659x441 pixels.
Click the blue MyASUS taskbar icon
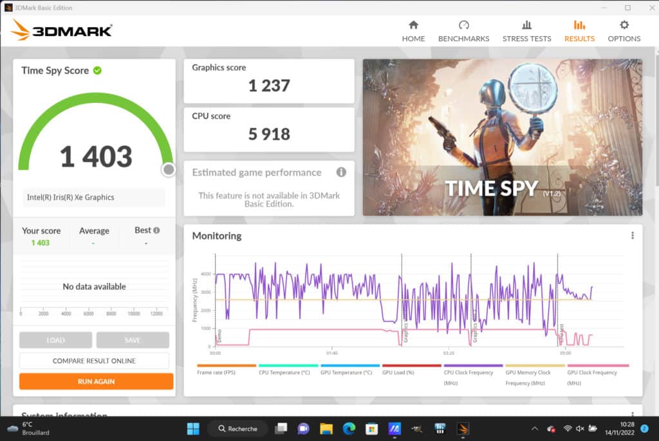394,429
